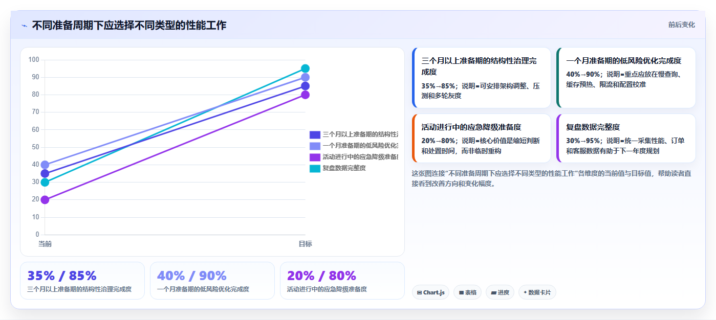This screenshot has height=320, width=716.
Task: Click the 30%→95% value text
Action: pyautogui.click(x=583, y=141)
